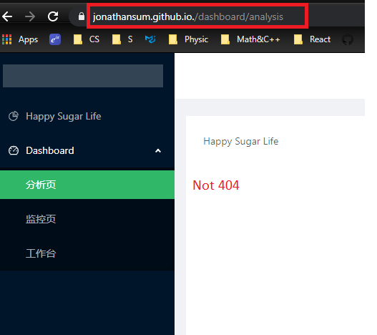Open the Apps grid bookmark icon
The width and height of the screenshot is (377, 335).
tap(7, 39)
